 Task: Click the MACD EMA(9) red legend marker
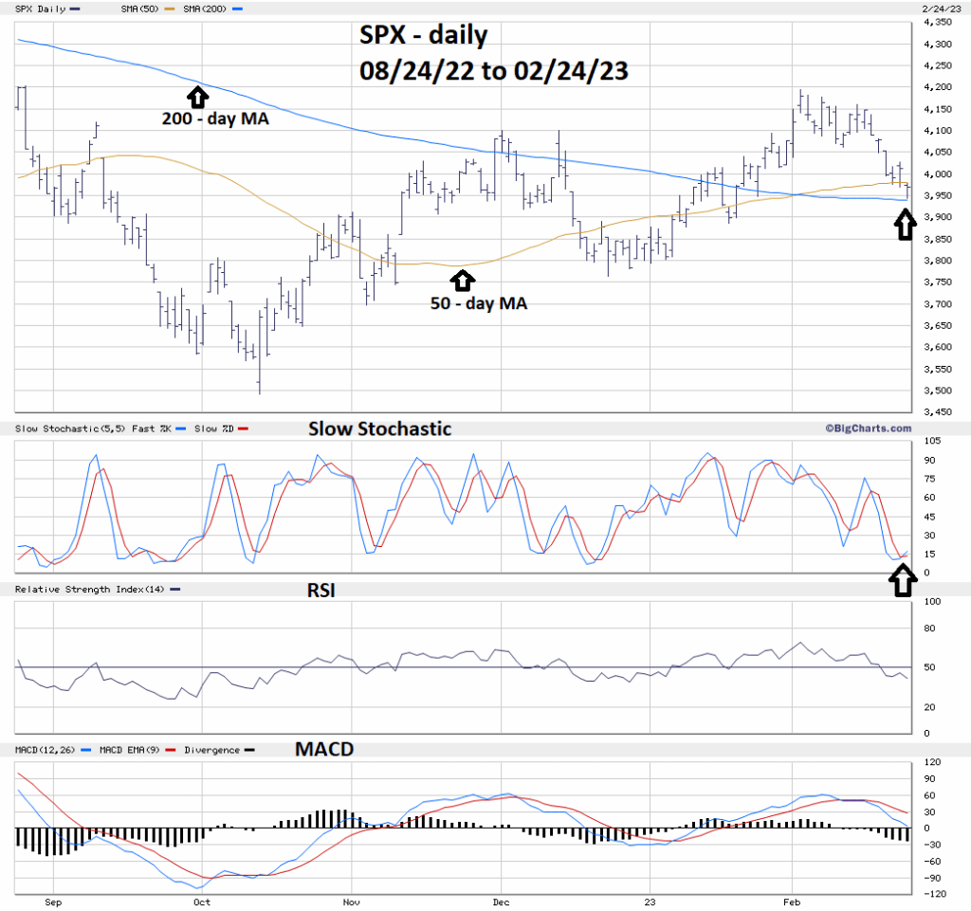click(171, 750)
